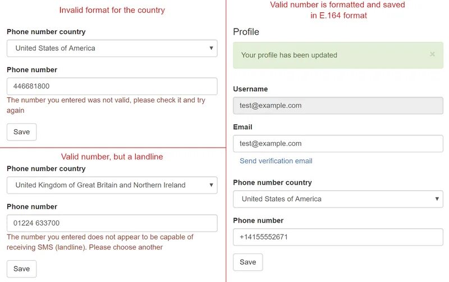
Task: Click the Profile heading
Action: click(246, 32)
